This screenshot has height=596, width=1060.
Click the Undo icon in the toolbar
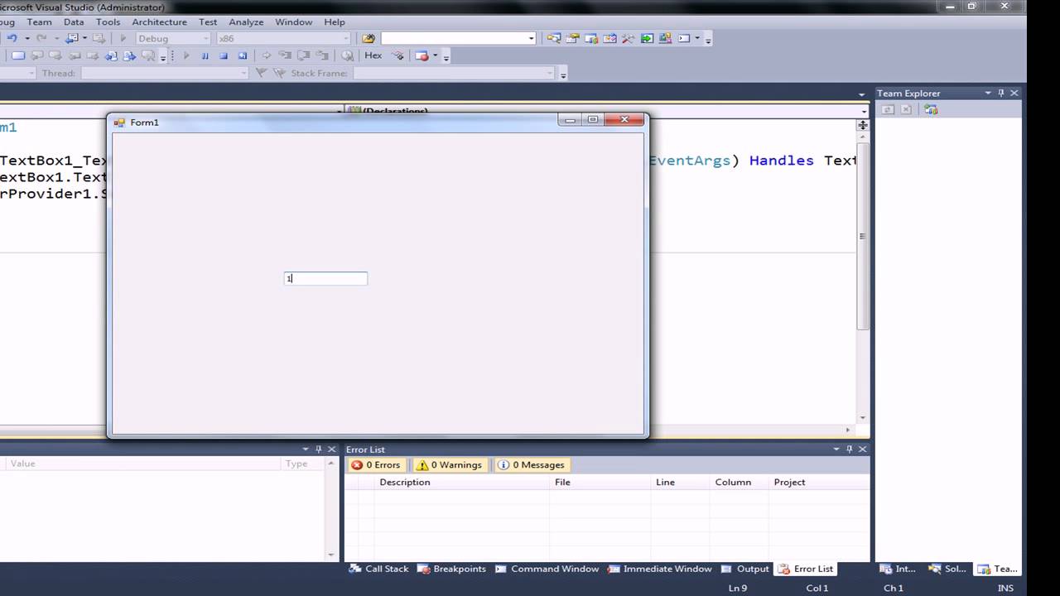(x=12, y=38)
